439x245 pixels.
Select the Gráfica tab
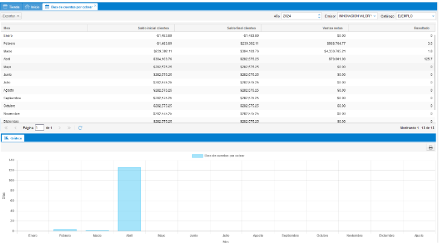click(13, 138)
